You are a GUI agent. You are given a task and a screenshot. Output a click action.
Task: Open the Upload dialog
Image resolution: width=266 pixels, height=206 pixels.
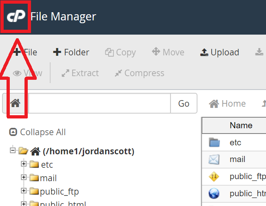(219, 52)
